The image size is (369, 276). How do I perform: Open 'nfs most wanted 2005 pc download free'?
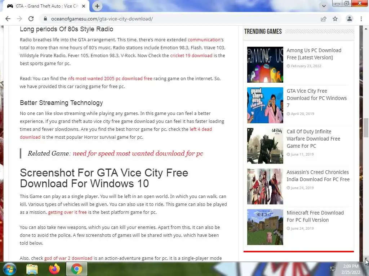point(110,79)
